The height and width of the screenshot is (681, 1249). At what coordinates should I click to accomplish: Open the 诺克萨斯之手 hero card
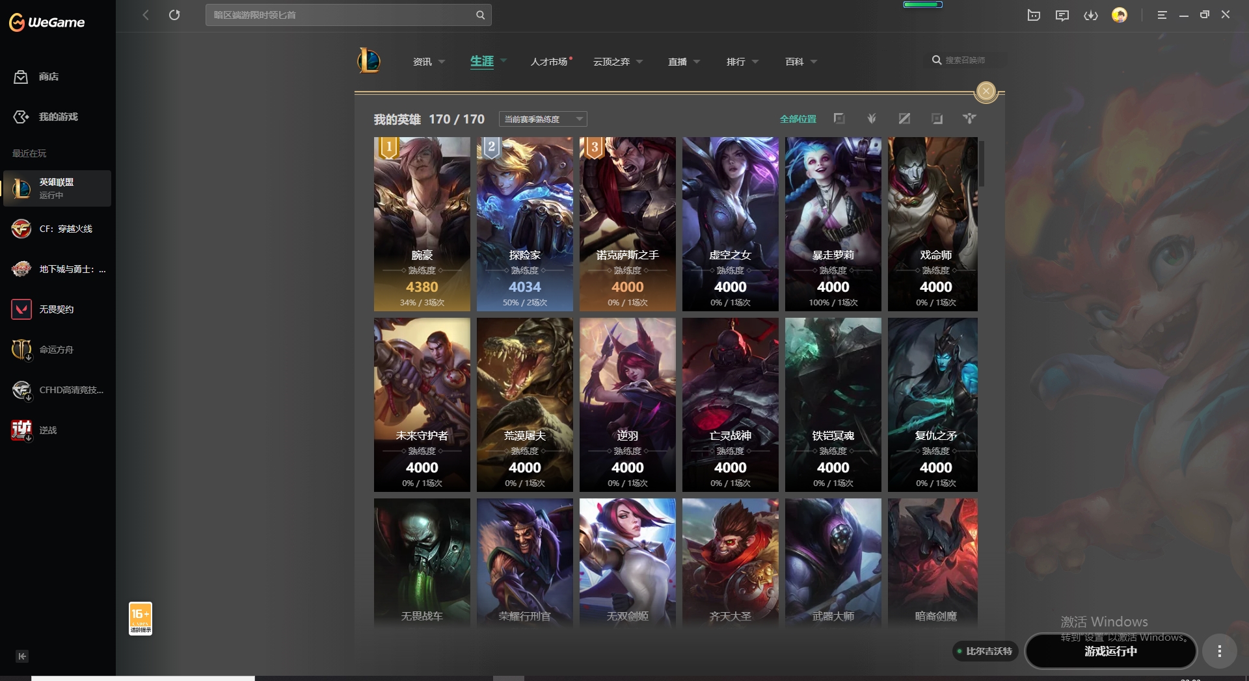[x=628, y=224]
